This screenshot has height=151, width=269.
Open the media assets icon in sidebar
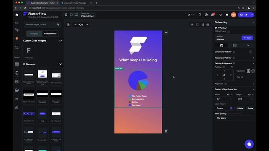pos(17,90)
